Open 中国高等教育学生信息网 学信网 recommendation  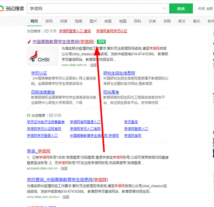pos(94,136)
